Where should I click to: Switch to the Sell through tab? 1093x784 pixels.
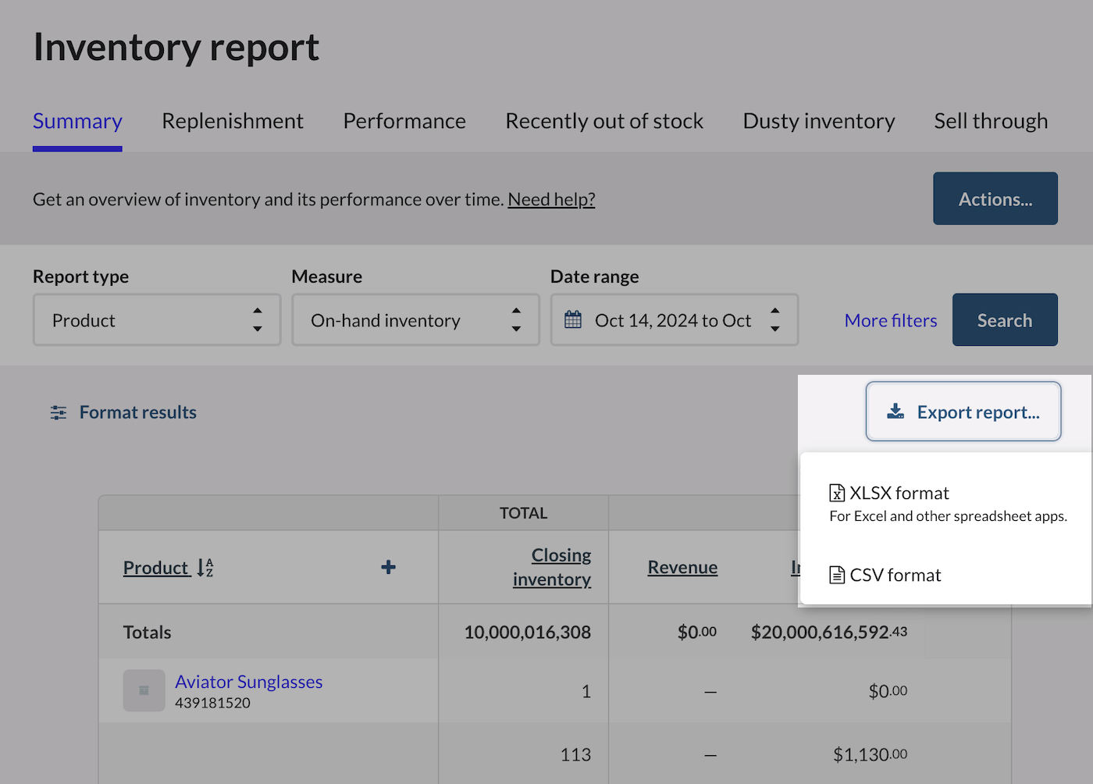[991, 121]
